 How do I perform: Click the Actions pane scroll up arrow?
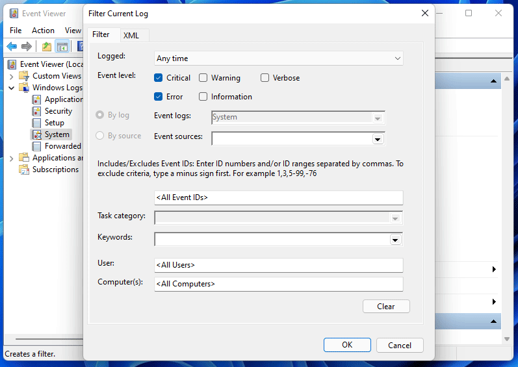[507, 79]
